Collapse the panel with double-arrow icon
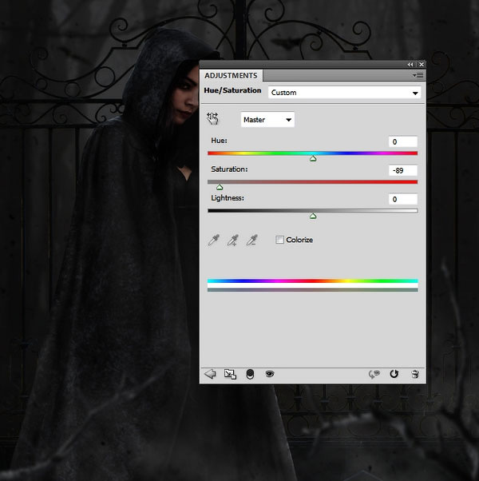Screen dimensions: 479x481 pos(410,64)
